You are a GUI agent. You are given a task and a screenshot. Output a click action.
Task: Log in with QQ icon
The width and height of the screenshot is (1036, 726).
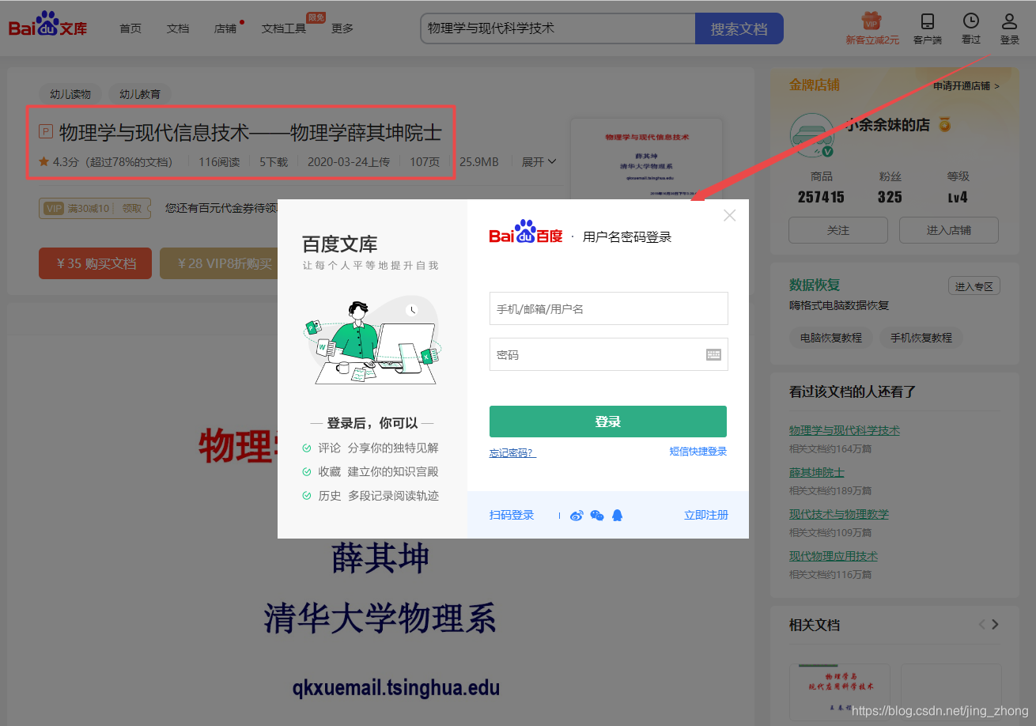coord(618,516)
